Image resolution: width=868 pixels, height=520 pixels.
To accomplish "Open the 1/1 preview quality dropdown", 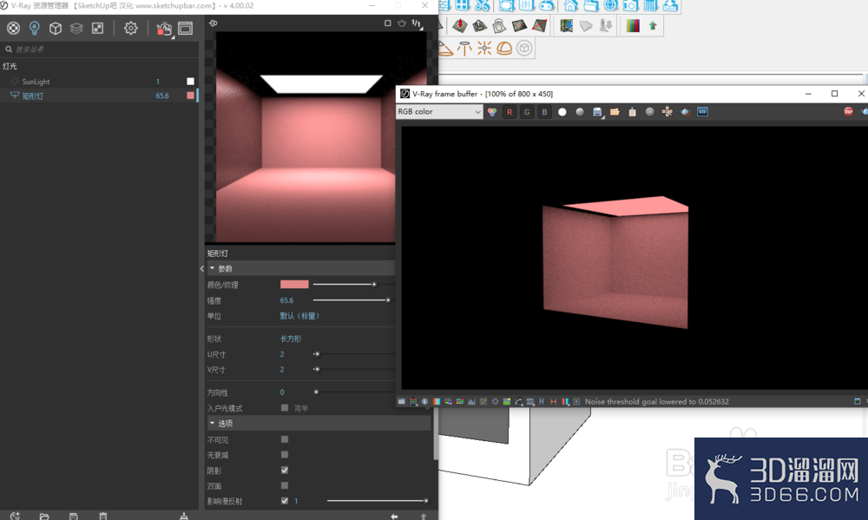I will [417, 23].
